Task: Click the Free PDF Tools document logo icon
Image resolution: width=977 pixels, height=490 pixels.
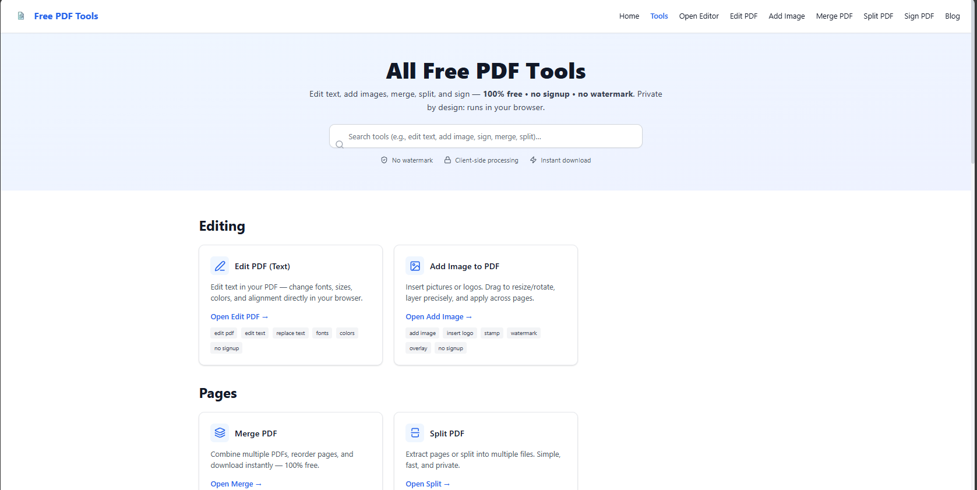Action: (x=21, y=16)
